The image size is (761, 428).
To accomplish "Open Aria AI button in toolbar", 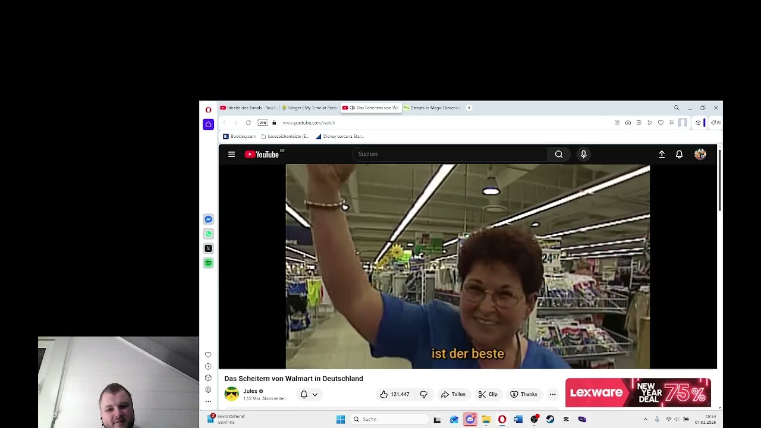I will point(716,122).
